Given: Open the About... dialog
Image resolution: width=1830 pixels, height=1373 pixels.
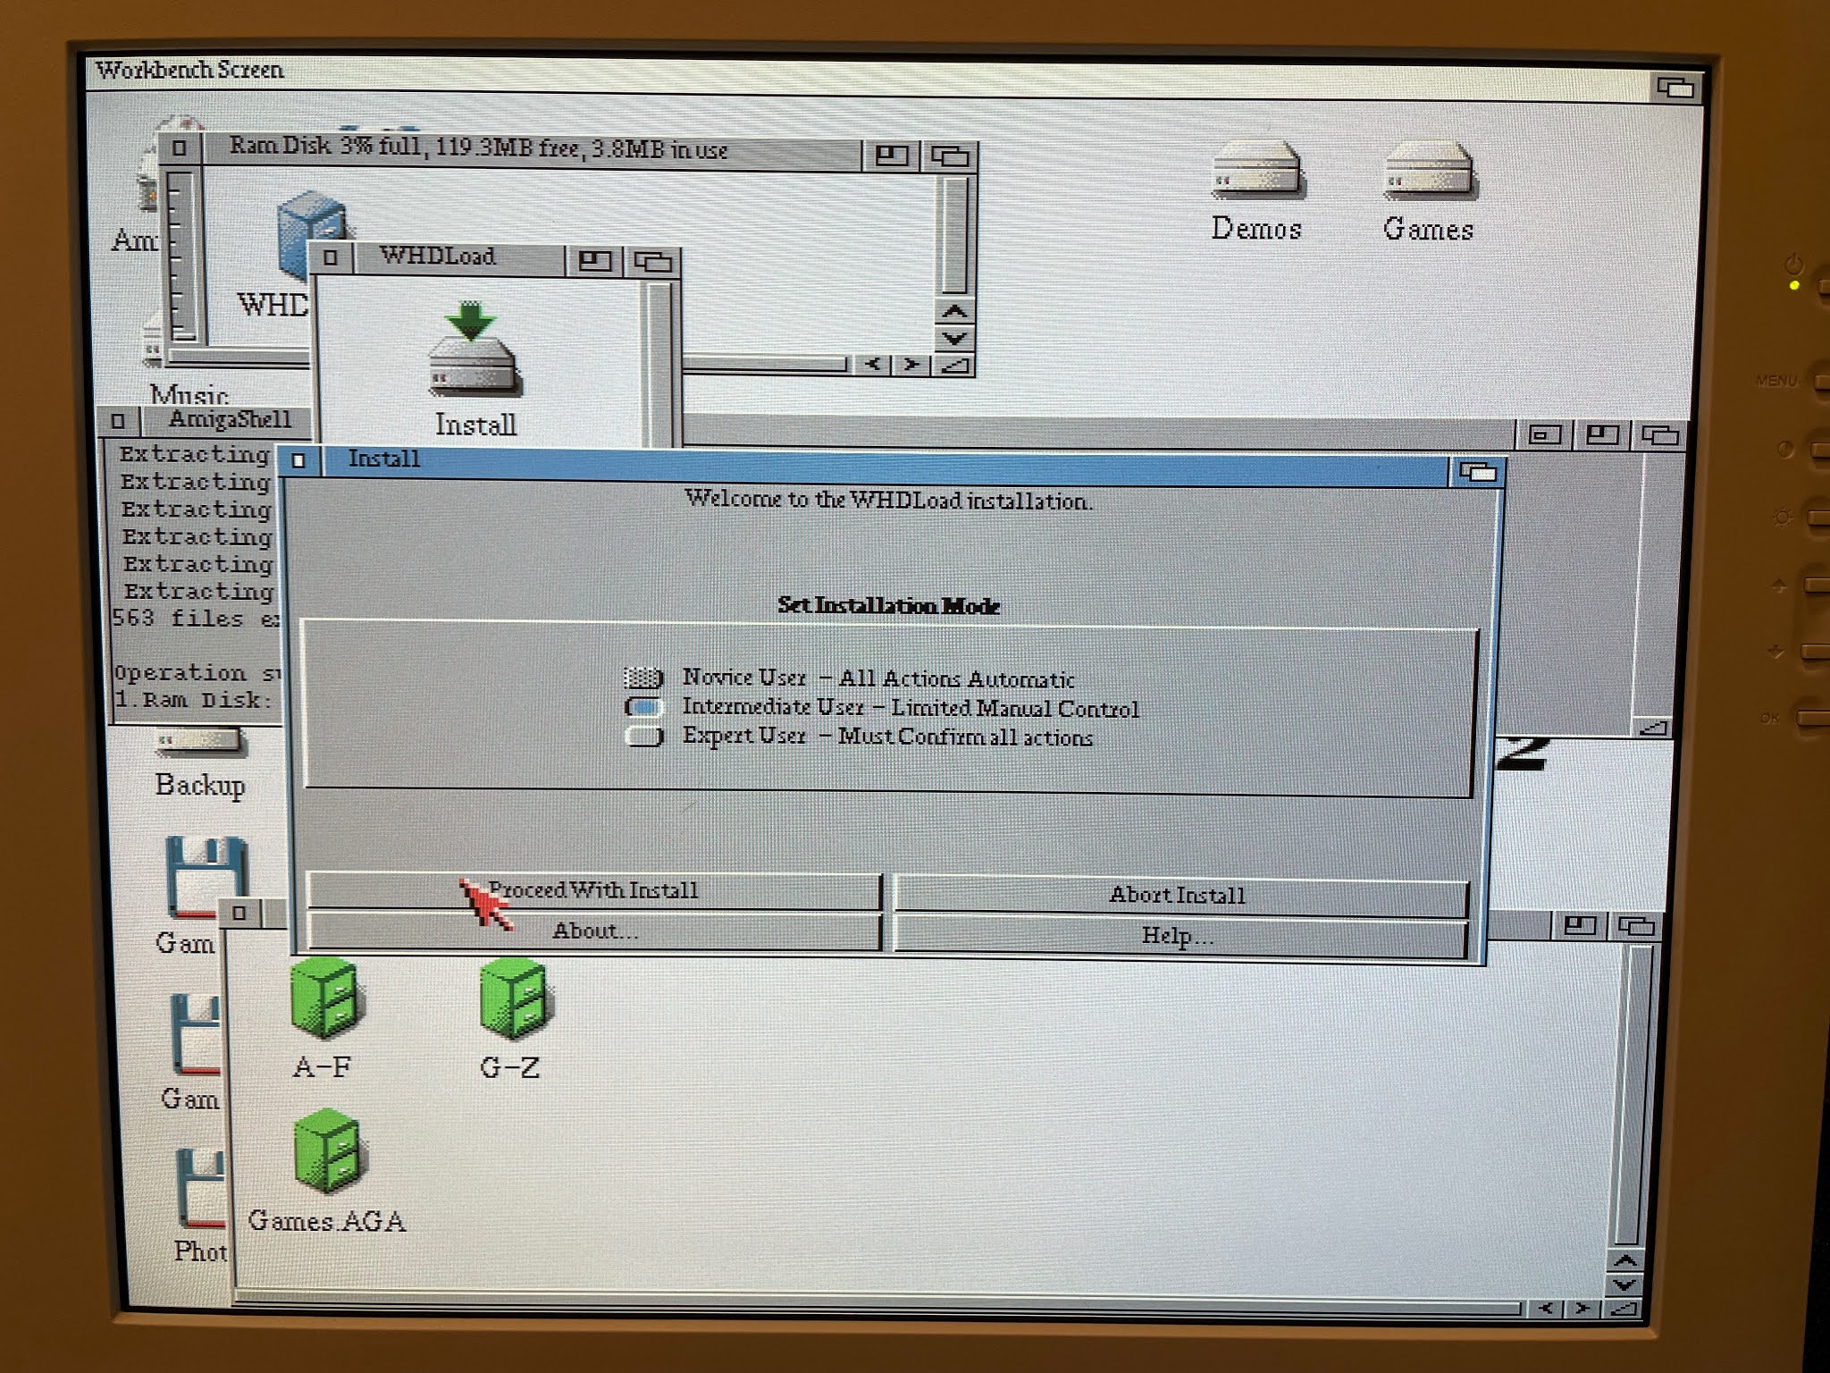Looking at the screenshot, I should (x=594, y=931).
